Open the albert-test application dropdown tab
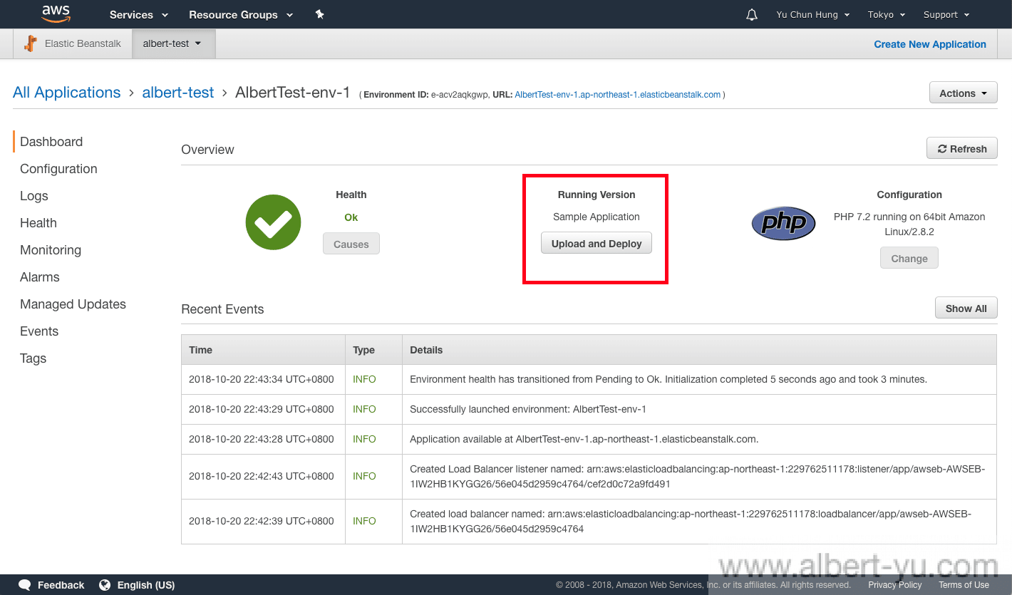 (172, 43)
